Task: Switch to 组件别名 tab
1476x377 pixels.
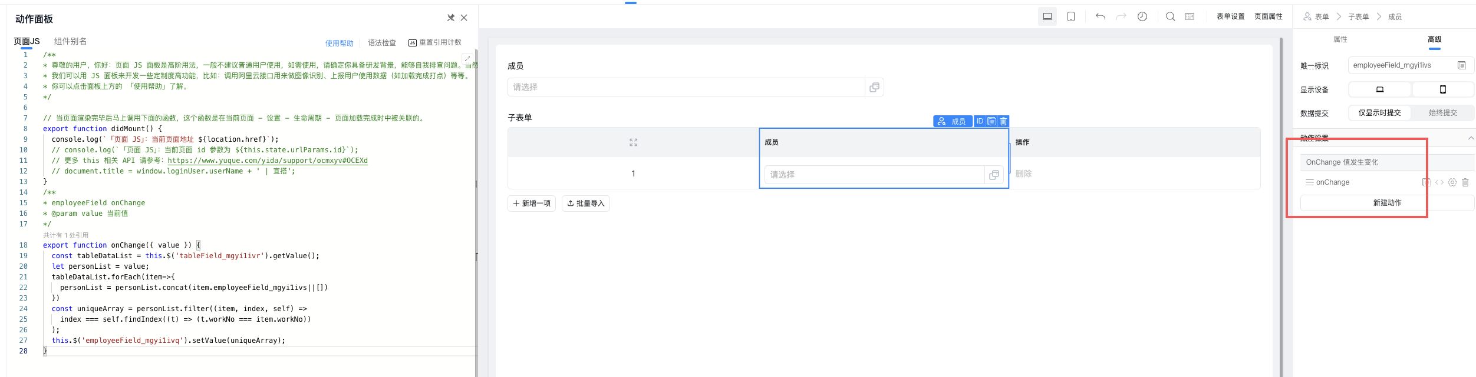Action: click(x=70, y=41)
